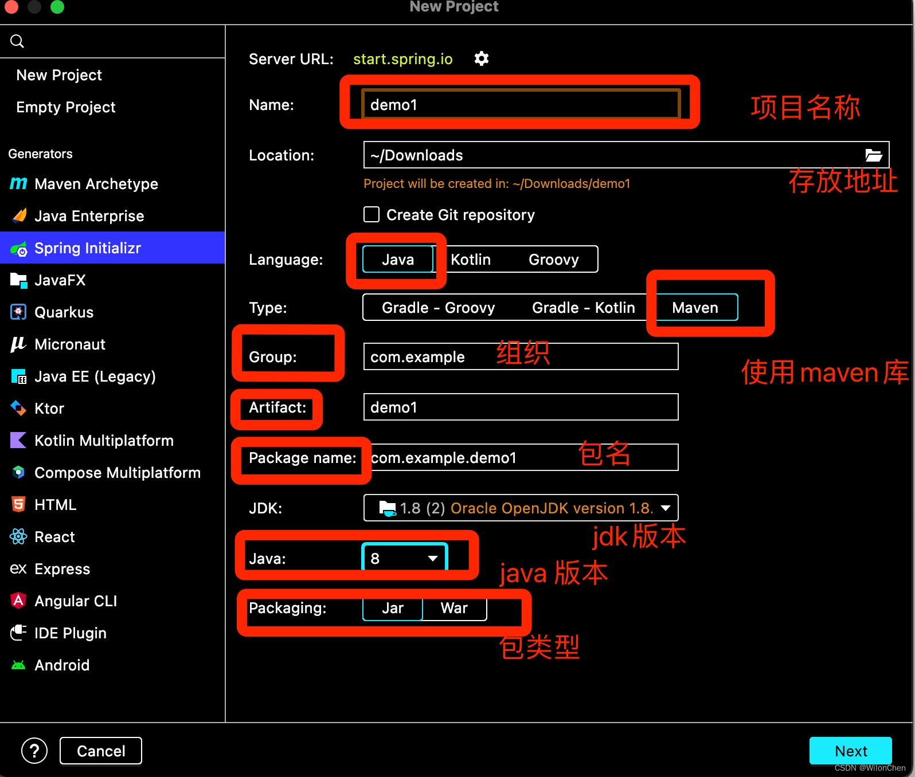
Task: Click the Quarkus icon
Action: [x=18, y=312]
